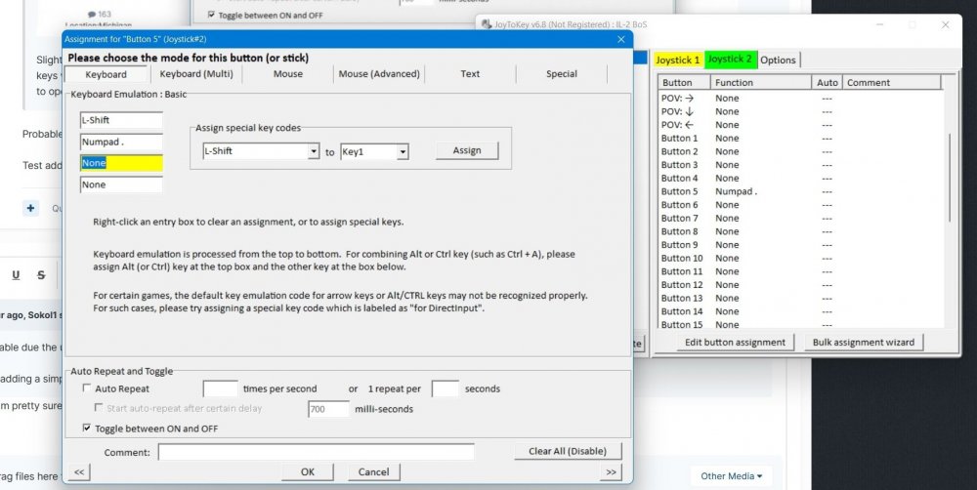Screen dimensions: 977x490
Task: Select the POV: ↓ row
Action: [799, 111]
